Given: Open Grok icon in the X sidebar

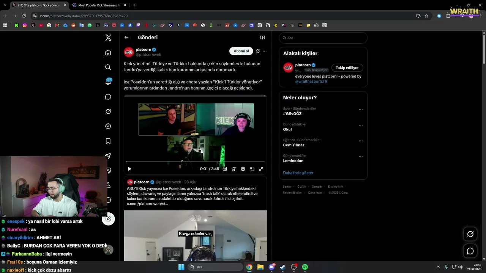Looking at the screenshot, I should [108, 111].
